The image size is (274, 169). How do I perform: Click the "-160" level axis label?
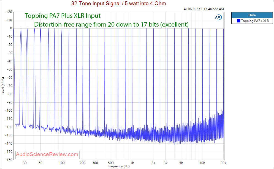[9, 160]
